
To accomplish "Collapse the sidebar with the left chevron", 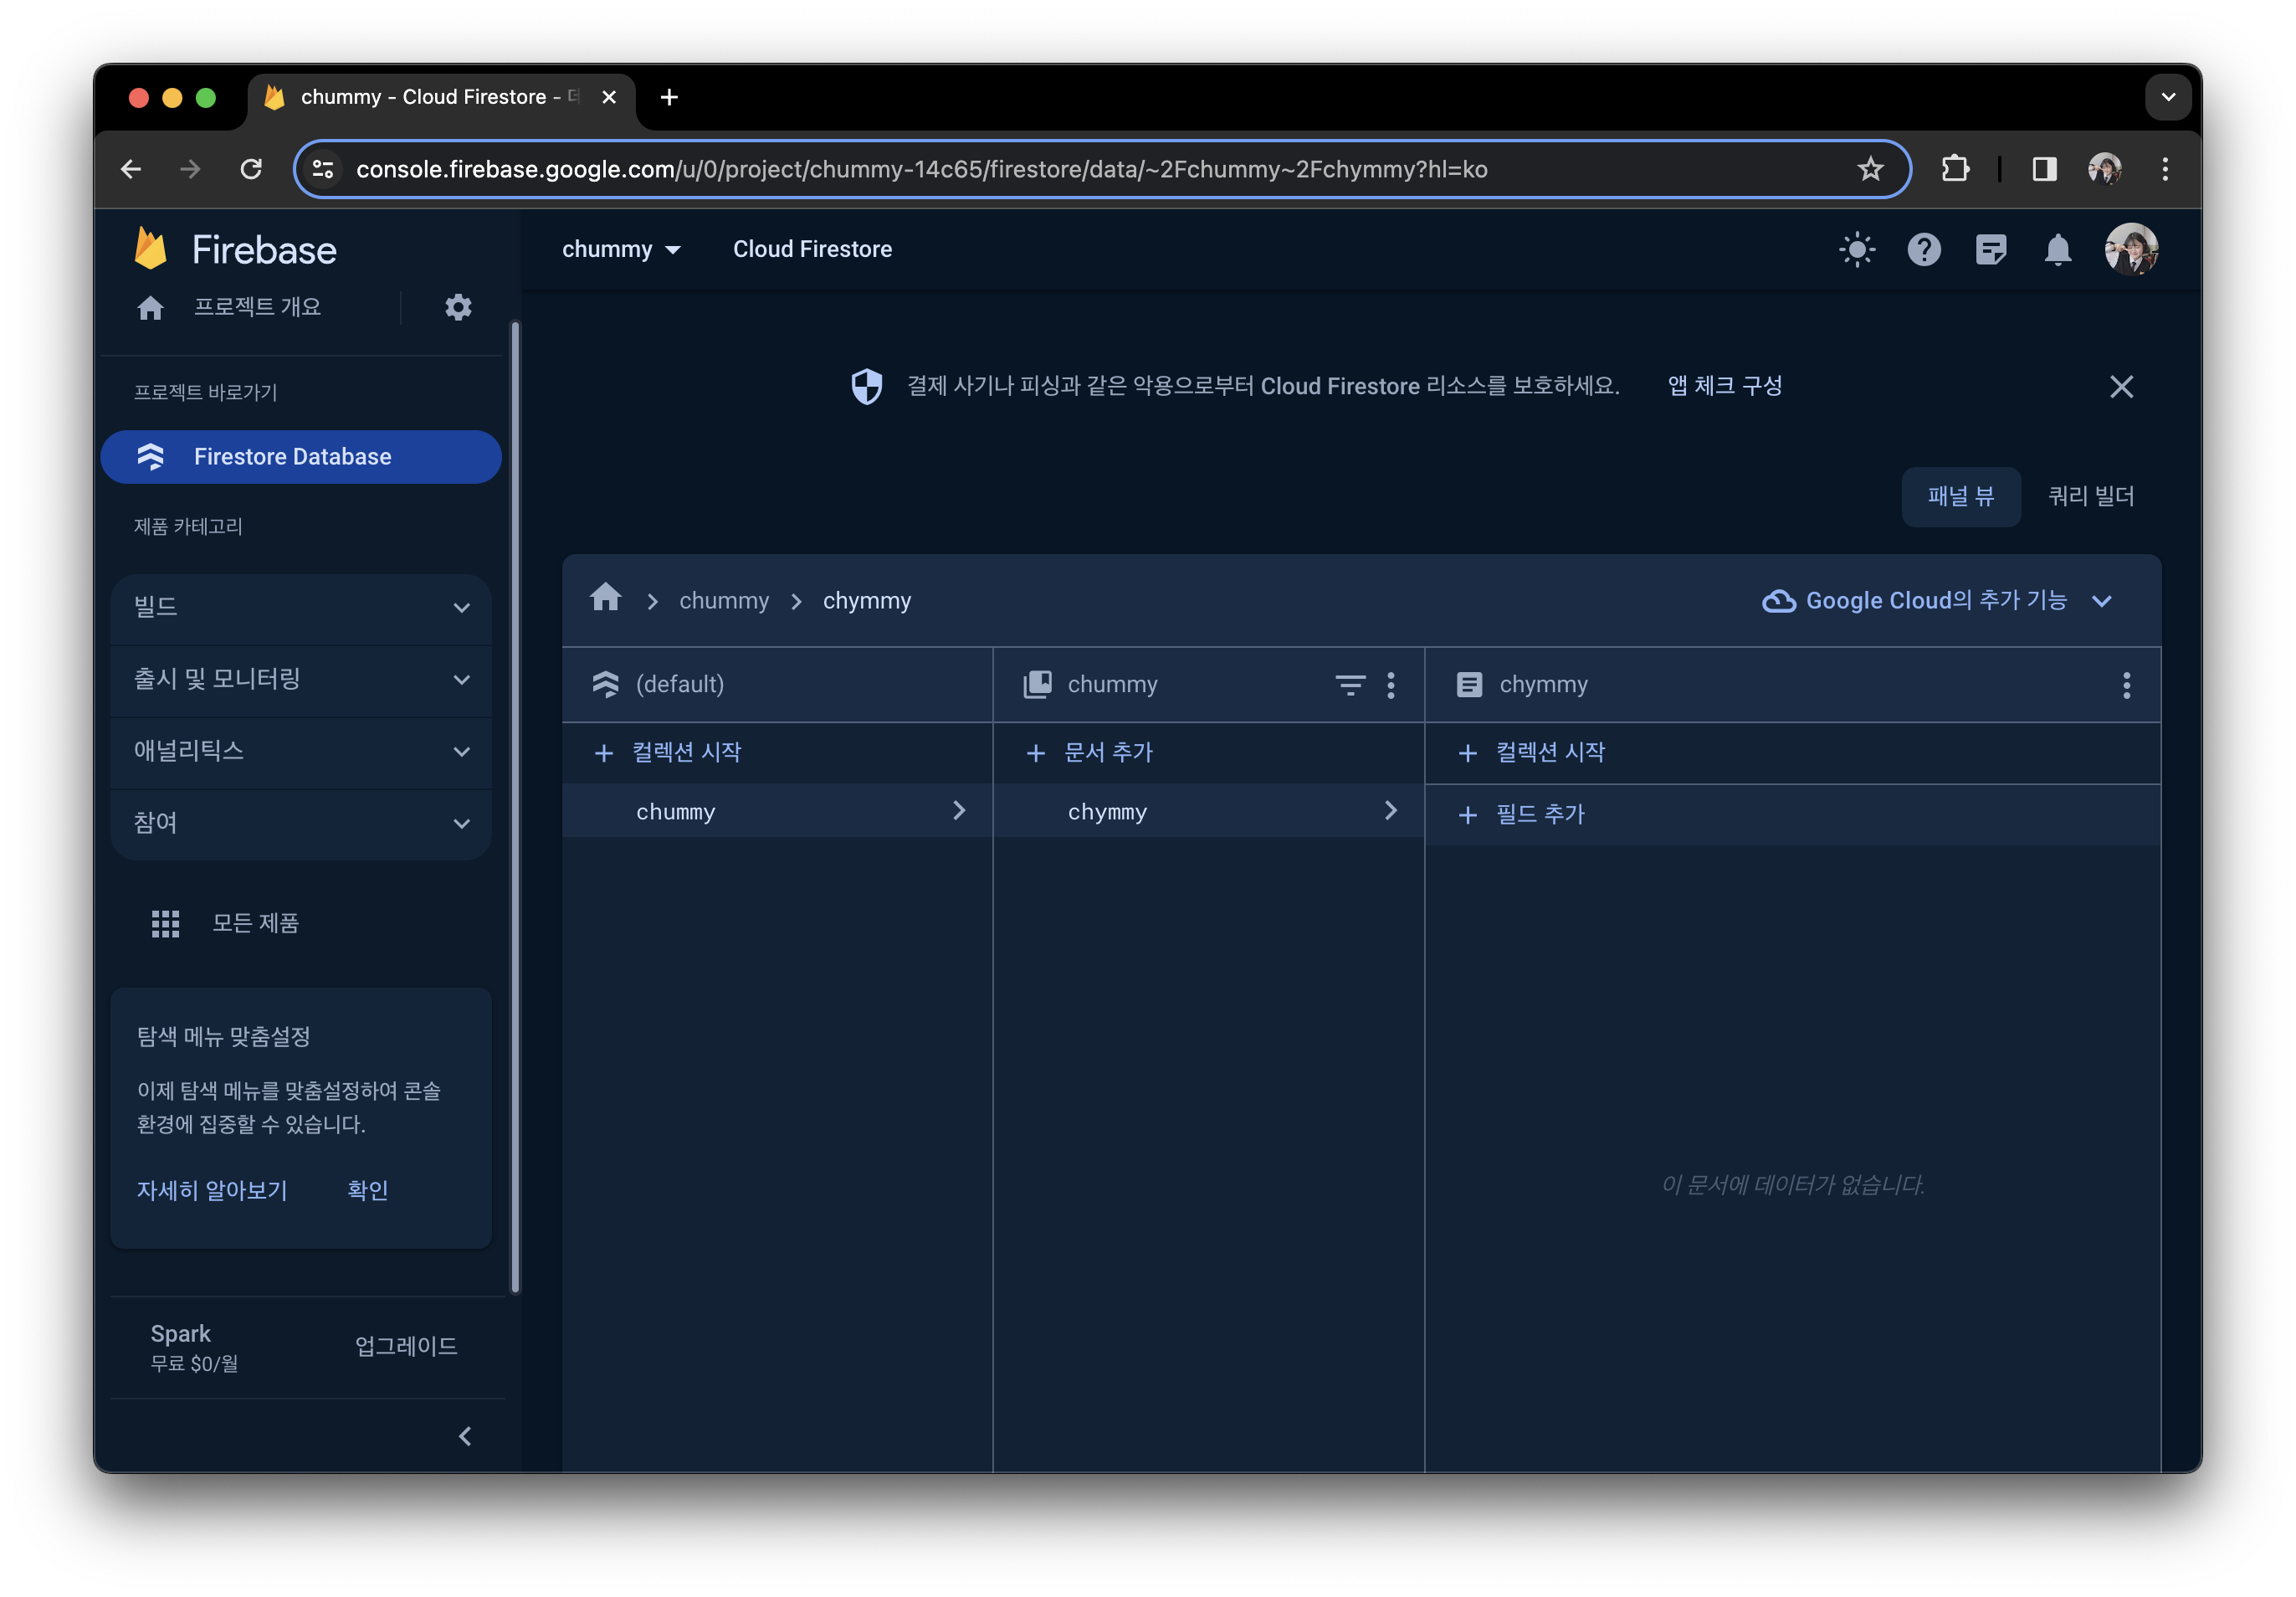I will [465, 1436].
